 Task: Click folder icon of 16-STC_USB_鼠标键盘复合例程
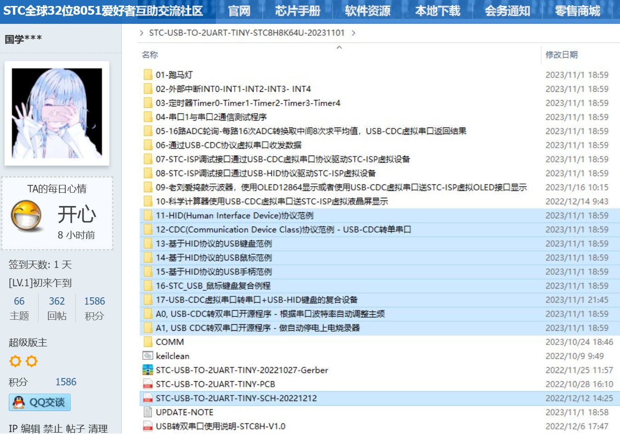point(148,286)
